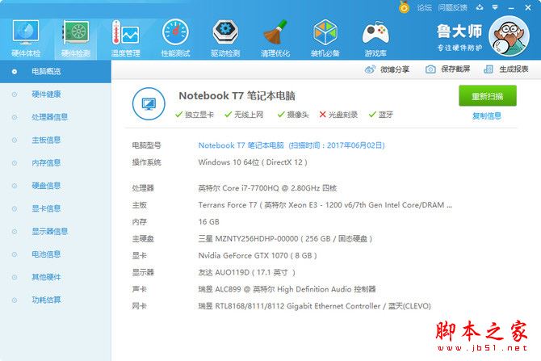The height and width of the screenshot is (361, 541).
Task: Open 论坛 forum link
Action: (x=424, y=7)
